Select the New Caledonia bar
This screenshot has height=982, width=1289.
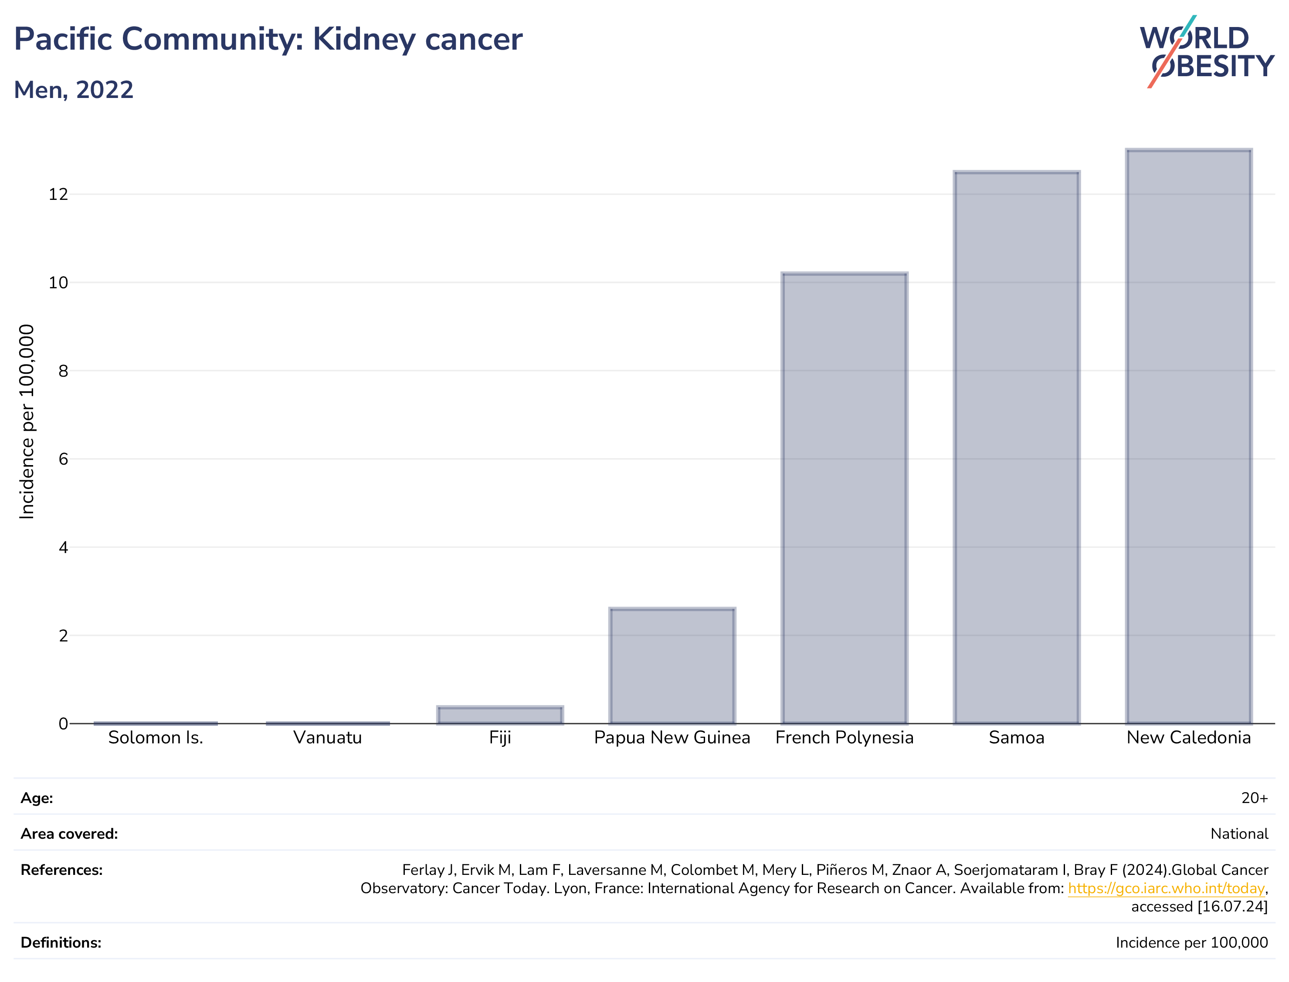pyautogui.click(x=1188, y=437)
